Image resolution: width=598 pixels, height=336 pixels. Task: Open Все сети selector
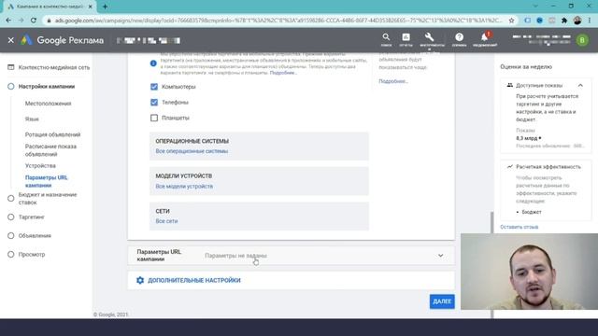(166, 221)
